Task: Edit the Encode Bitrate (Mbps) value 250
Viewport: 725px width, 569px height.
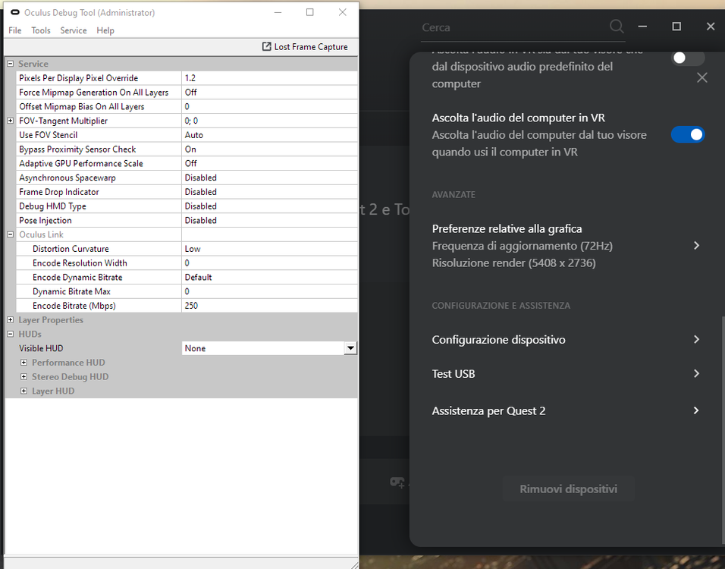Action: click(269, 306)
